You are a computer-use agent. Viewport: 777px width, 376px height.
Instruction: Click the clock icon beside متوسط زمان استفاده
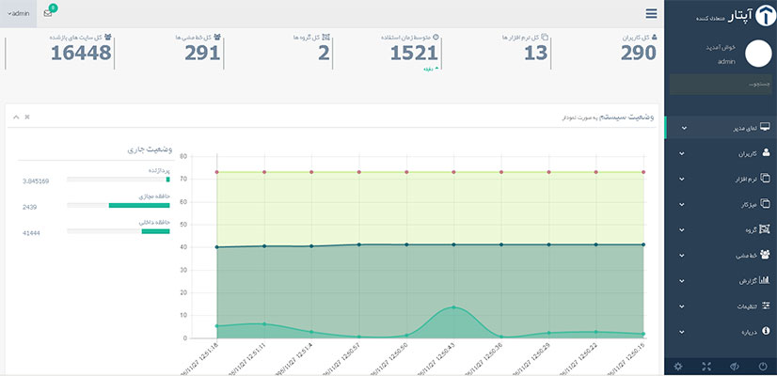[436, 38]
